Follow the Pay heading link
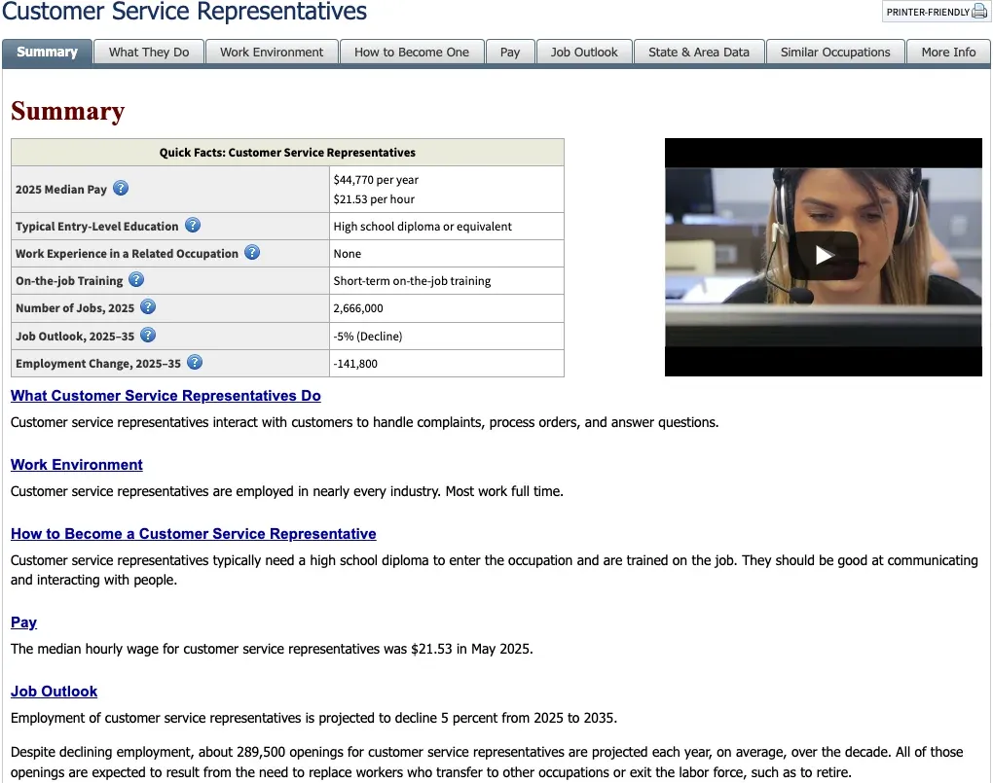993x783 pixels. 23,623
